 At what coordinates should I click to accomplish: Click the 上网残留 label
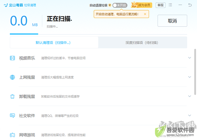pyautogui.click(x=27, y=77)
